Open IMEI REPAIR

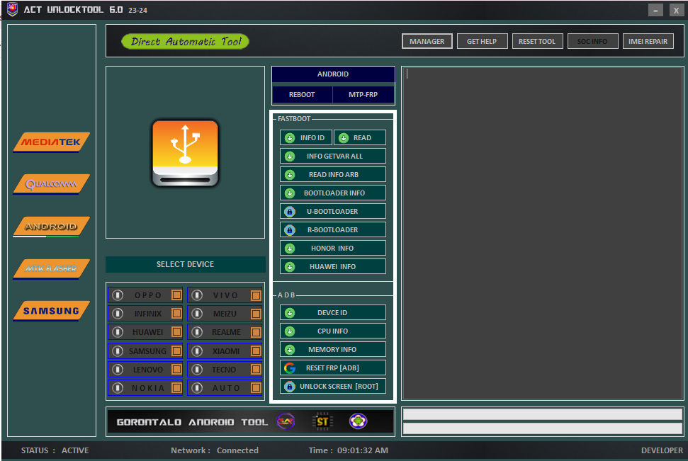(648, 41)
